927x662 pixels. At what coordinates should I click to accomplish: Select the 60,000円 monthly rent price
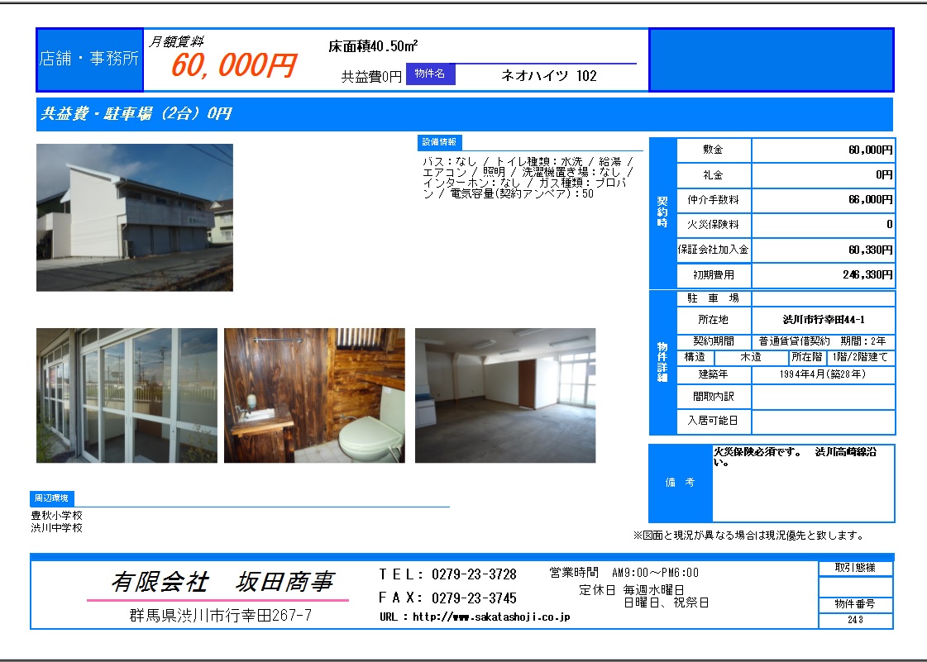point(232,66)
